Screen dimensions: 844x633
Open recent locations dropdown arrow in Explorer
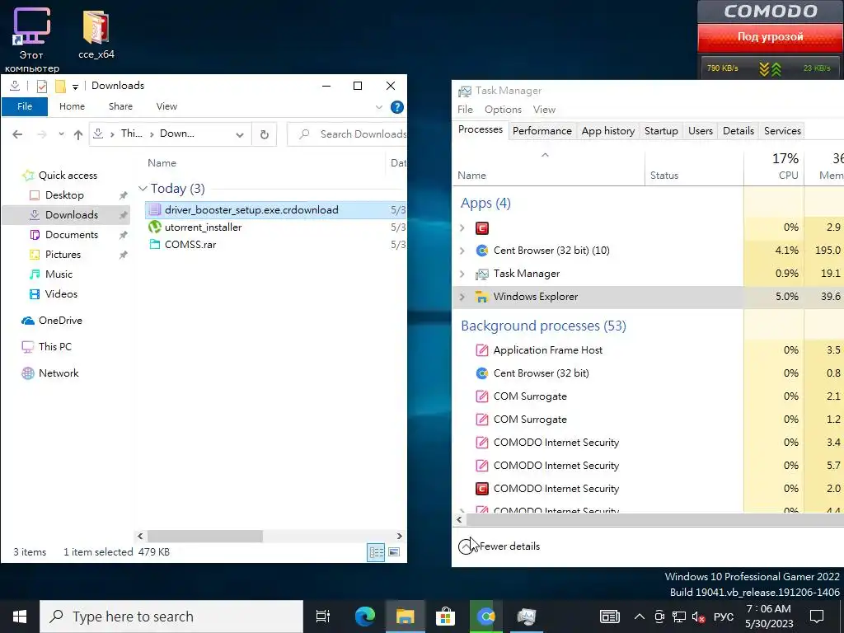pos(61,134)
